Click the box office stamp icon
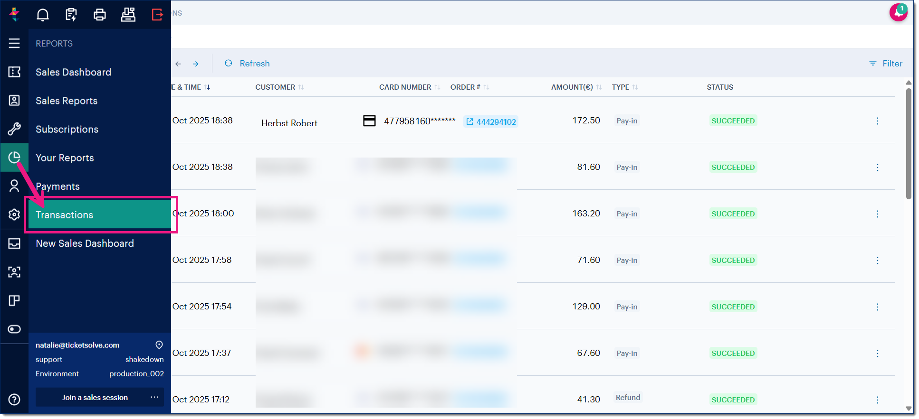 tap(128, 15)
